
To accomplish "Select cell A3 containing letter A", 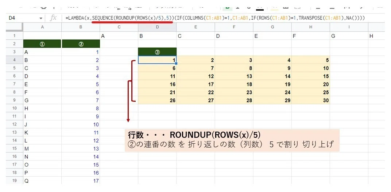I will click(42, 52).
